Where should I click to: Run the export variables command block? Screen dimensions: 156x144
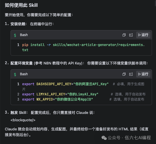tap(143, 74)
